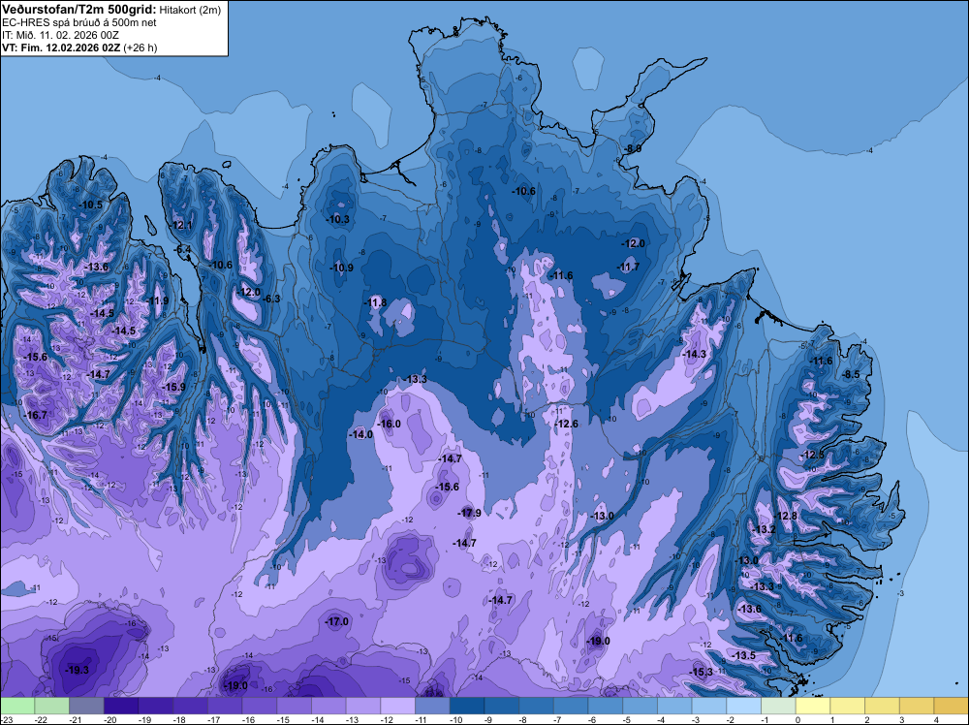
Task: Click the -16.7 temperature label
Action: (x=35, y=415)
